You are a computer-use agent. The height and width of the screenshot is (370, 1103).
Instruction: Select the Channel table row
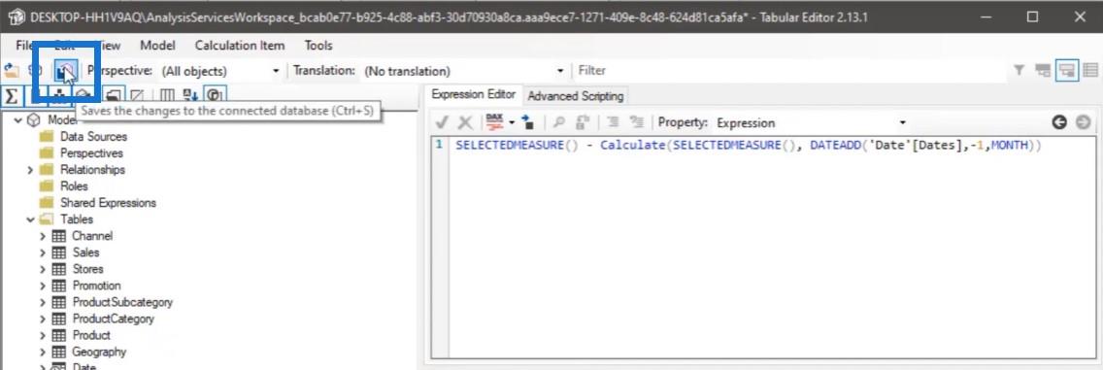click(92, 236)
